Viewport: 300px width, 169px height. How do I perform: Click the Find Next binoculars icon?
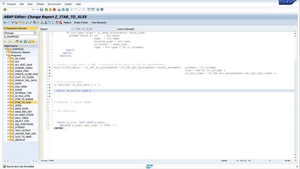pos(67,9)
